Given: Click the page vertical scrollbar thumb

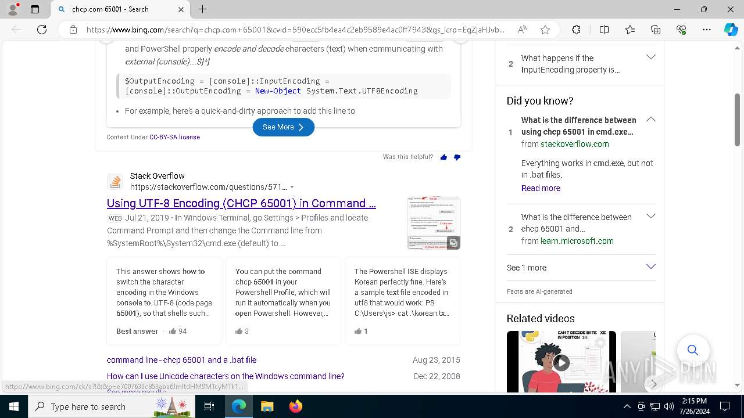Looking at the screenshot, I should tap(737, 120).
